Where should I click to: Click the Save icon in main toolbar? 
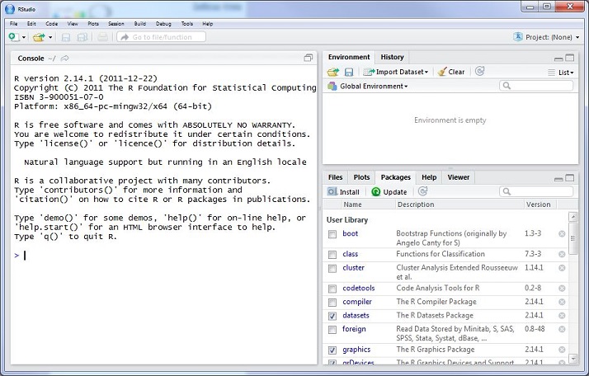[66, 37]
